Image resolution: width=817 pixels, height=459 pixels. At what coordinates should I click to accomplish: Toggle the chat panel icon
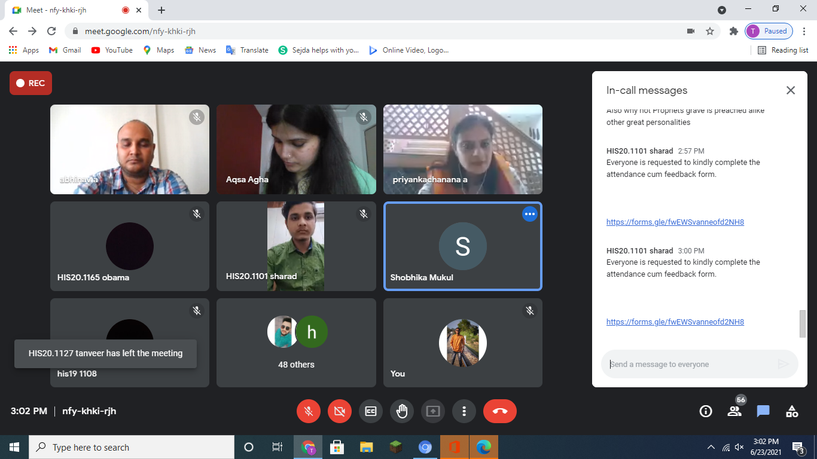[x=763, y=411]
